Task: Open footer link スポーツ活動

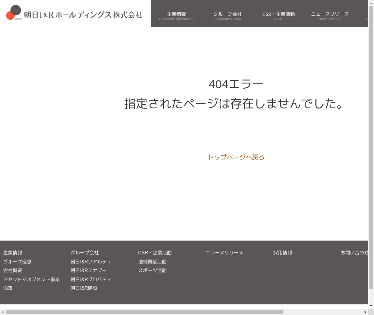Action: (x=152, y=271)
